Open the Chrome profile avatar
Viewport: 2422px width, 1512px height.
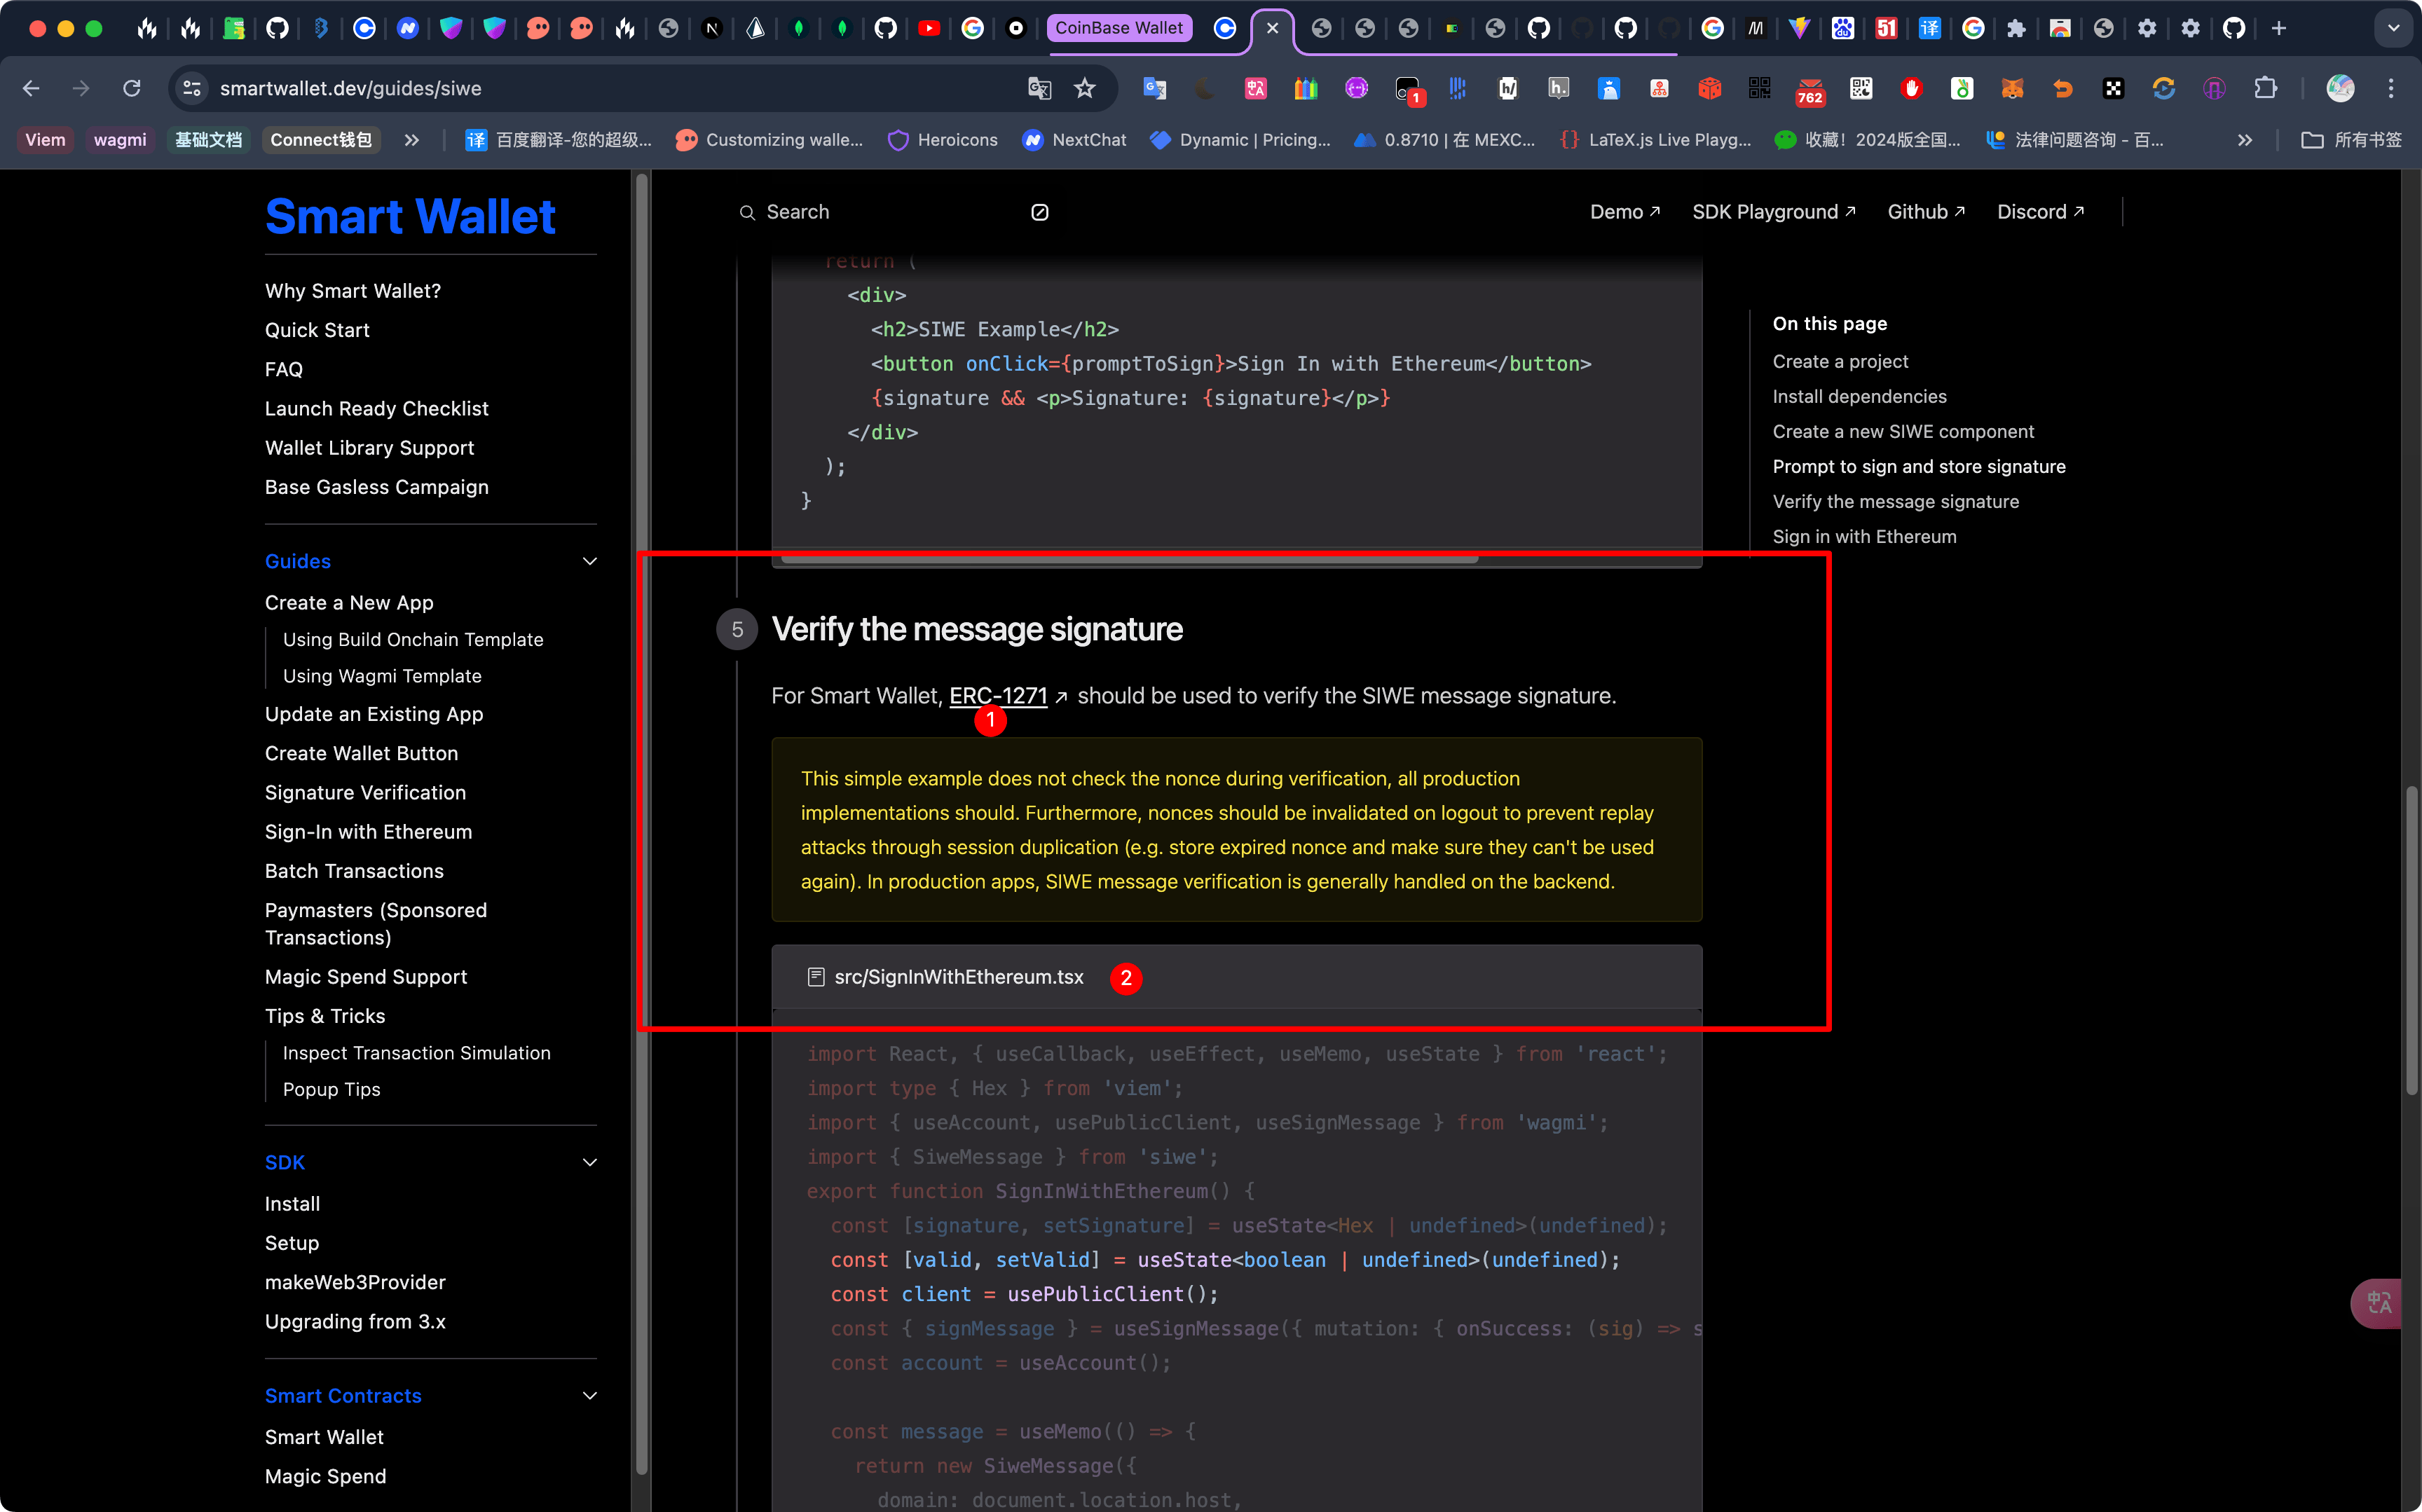point(2340,89)
